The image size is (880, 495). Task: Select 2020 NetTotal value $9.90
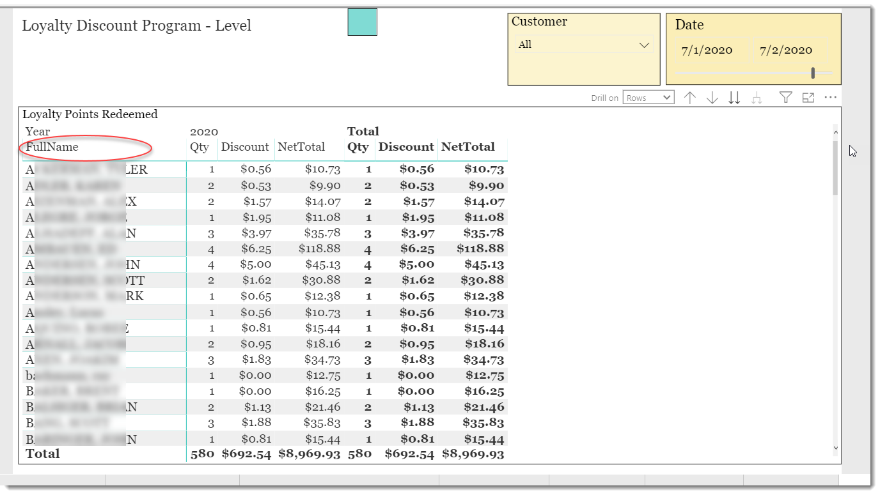324,186
